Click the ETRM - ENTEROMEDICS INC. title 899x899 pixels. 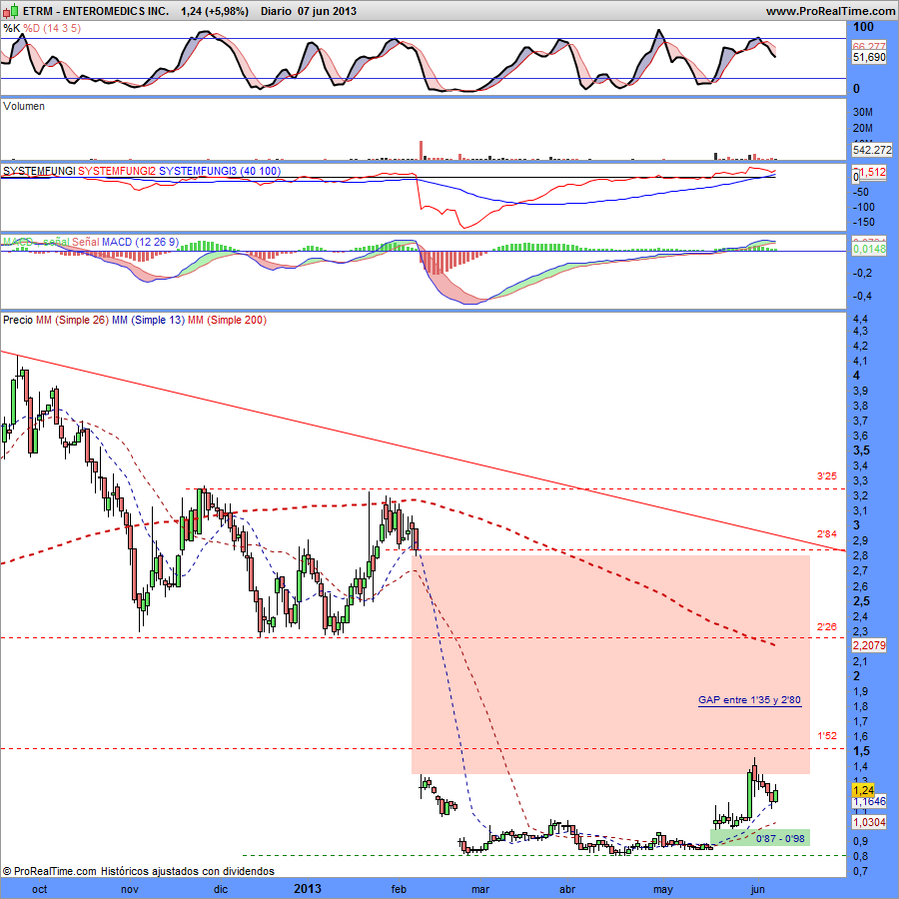tap(96, 11)
